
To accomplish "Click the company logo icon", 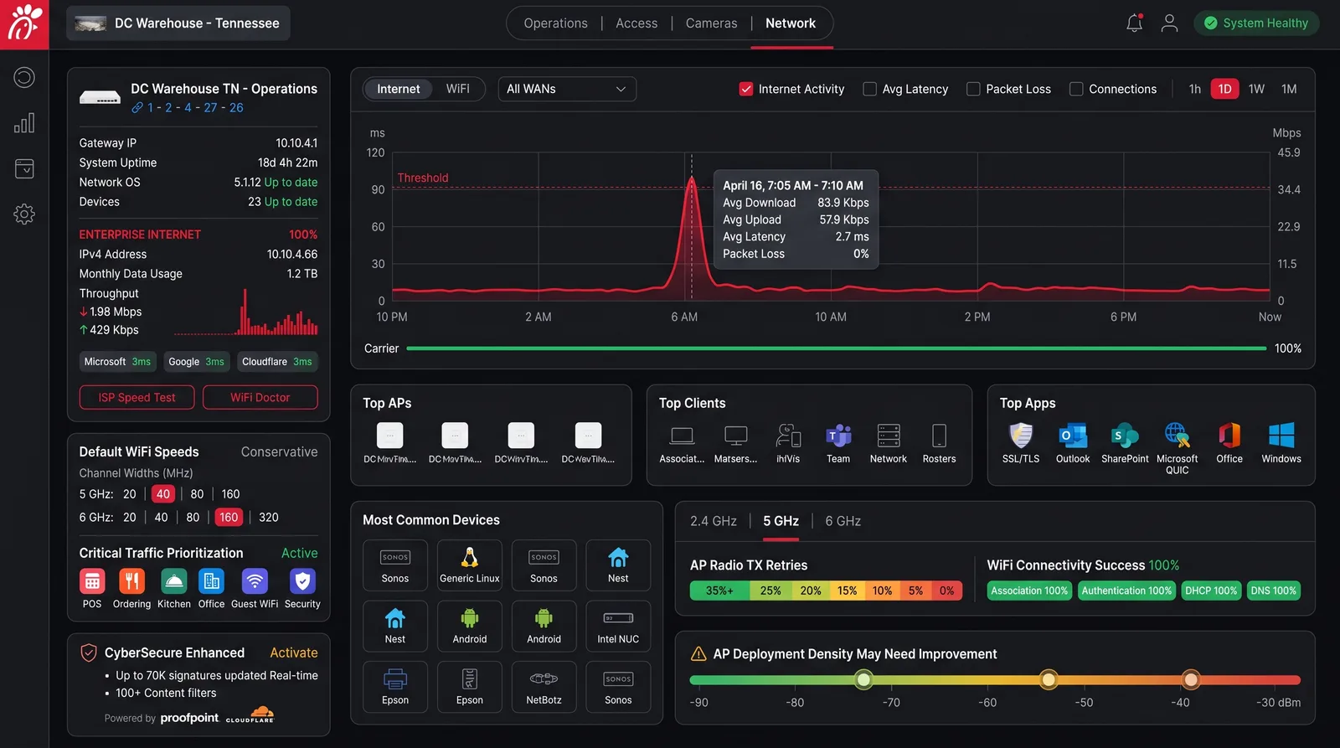I will [24, 23].
